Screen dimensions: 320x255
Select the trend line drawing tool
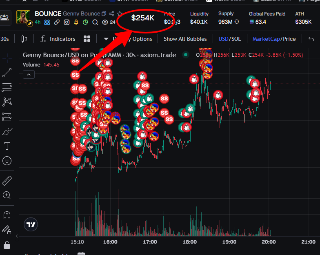pos(7,73)
